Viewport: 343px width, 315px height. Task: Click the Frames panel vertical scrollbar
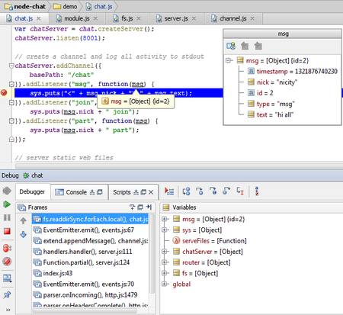152,254
